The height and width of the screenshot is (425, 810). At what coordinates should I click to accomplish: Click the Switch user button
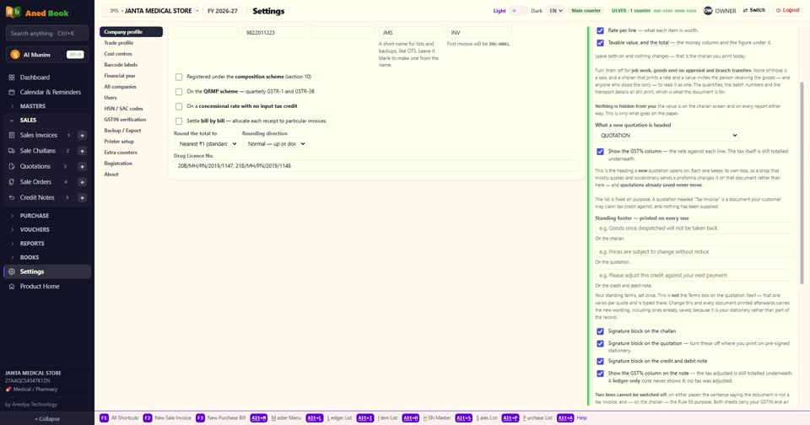tap(754, 10)
